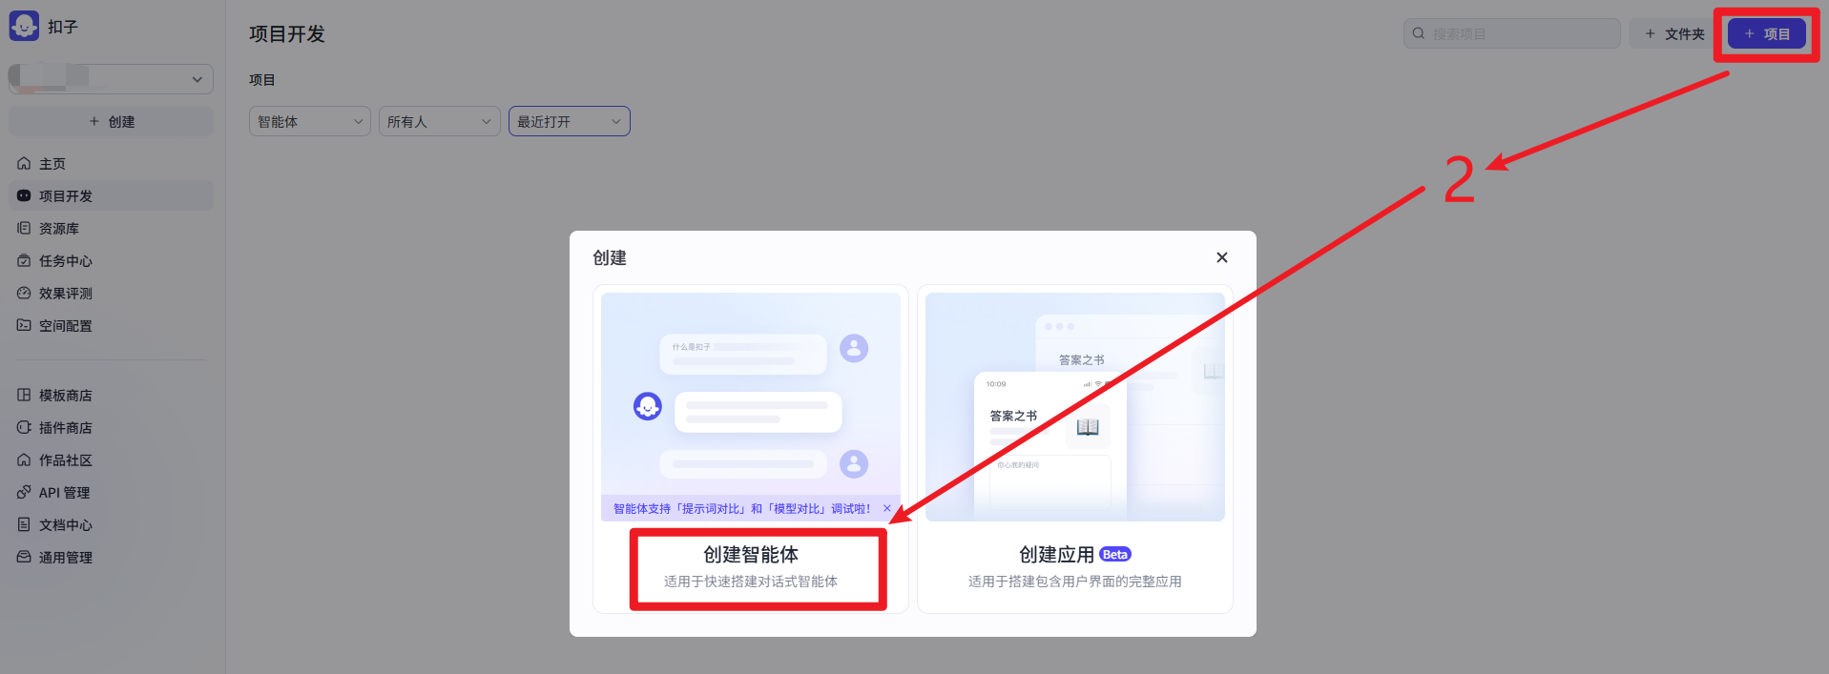
Task: Choose 创建应用 Beta option
Action: point(1075,449)
